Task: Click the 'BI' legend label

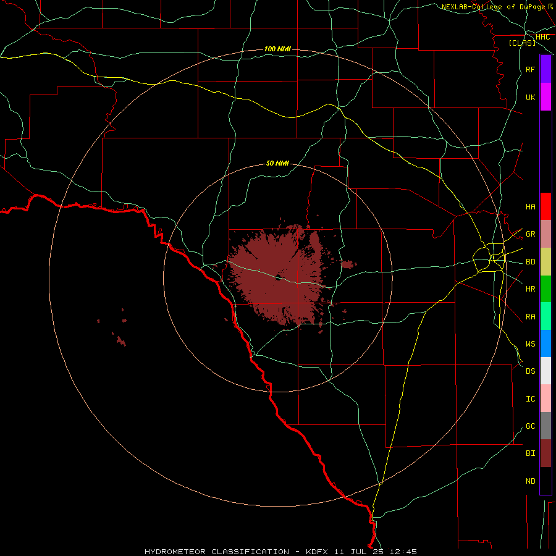Action: click(x=530, y=453)
